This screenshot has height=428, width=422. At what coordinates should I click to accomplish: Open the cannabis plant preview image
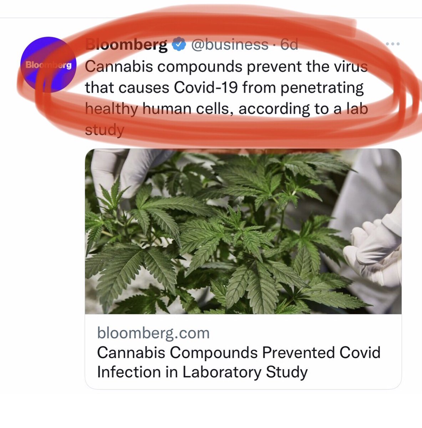(243, 231)
